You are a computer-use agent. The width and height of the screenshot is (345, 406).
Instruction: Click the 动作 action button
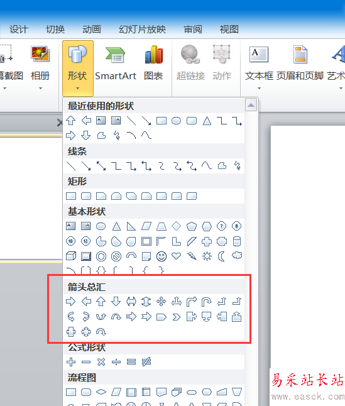tap(222, 63)
